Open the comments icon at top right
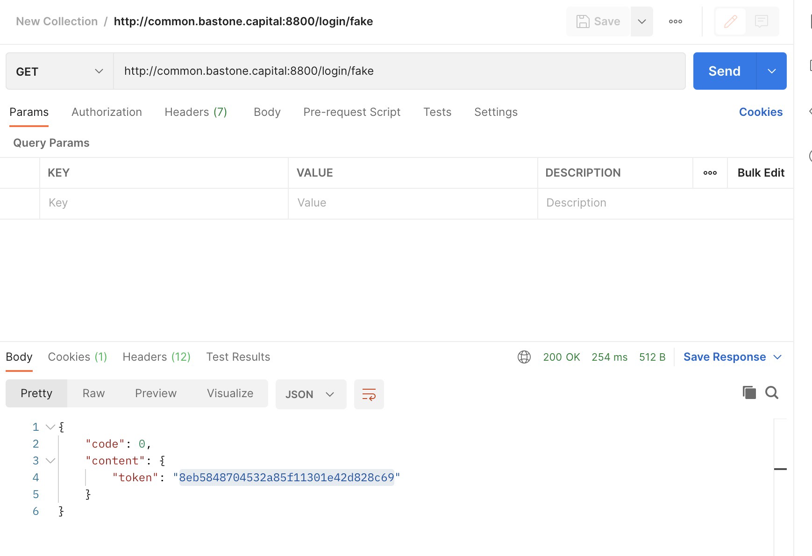Image resolution: width=812 pixels, height=556 pixels. (762, 21)
